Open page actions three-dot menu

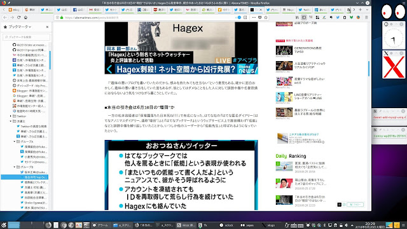254,17
